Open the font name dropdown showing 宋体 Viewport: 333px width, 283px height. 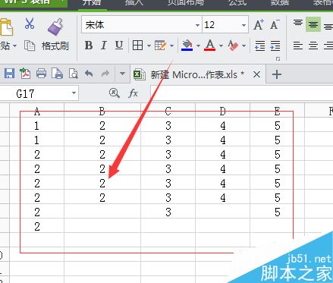(197, 25)
